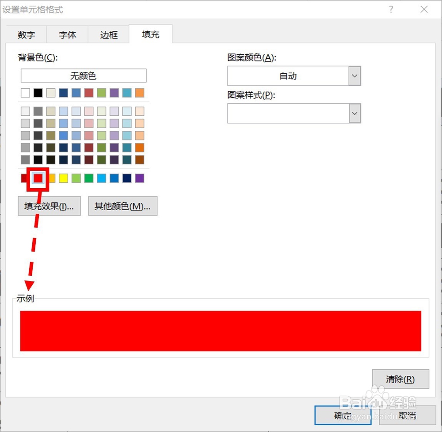Click the 图案颜色 box showing 自动
442x432 pixels.
coord(288,76)
